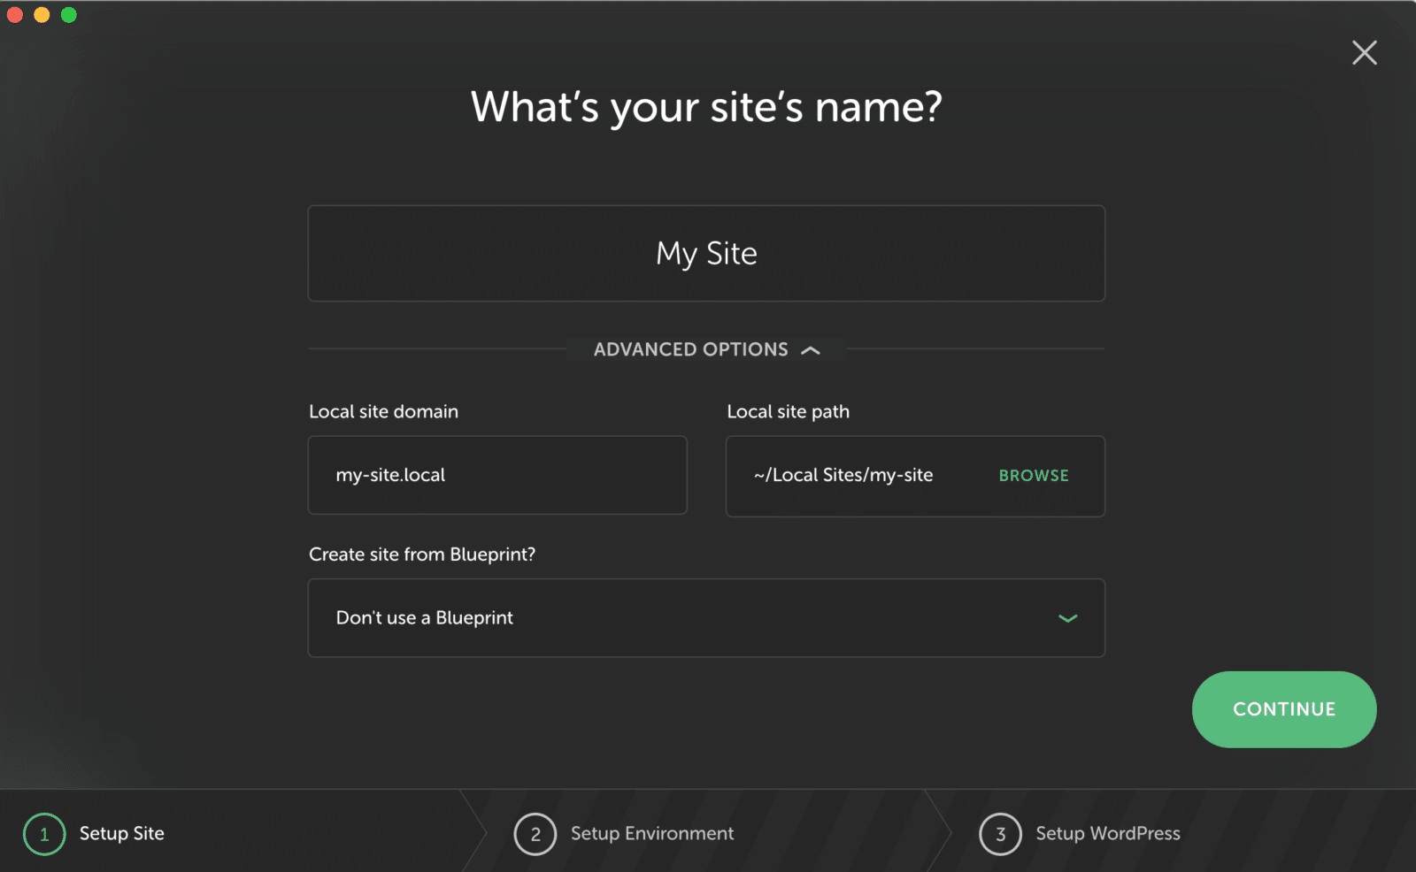
Task: Go to the Setup WordPress step
Action: tap(1107, 834)
